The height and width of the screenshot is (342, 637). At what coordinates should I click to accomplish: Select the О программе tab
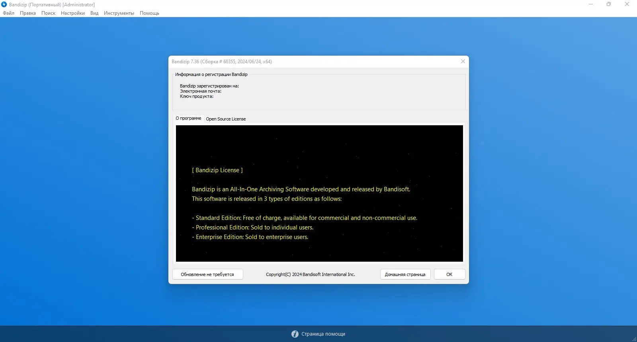click(188, 118)
